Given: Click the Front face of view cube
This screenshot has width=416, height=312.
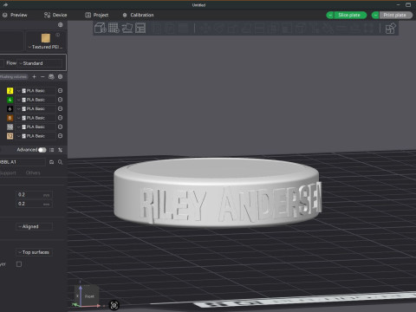Looking at the screenshot, I should click(89, 296).
